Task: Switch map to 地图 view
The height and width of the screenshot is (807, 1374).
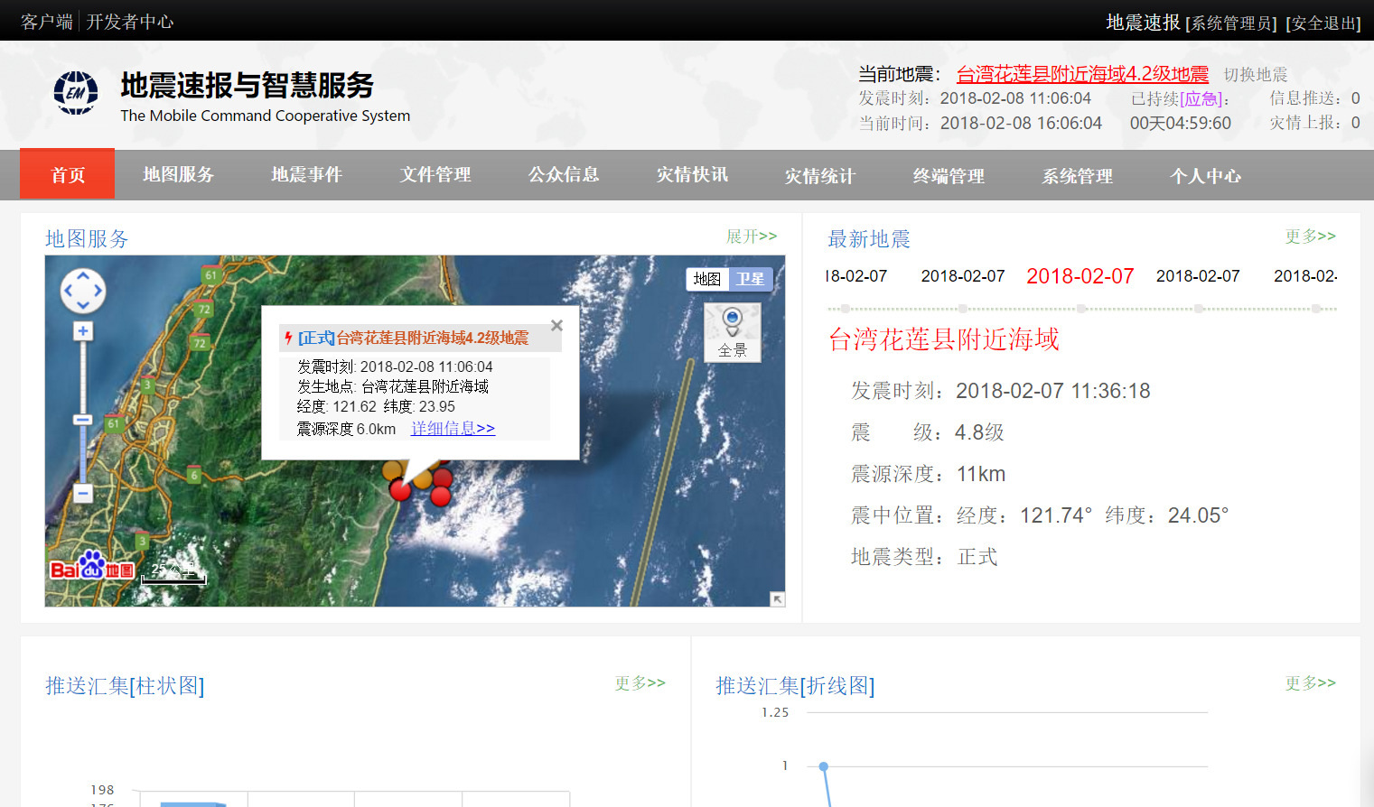Action: [706, 279]
